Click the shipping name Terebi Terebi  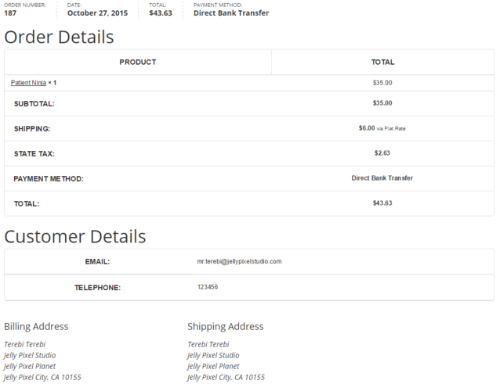208,344
